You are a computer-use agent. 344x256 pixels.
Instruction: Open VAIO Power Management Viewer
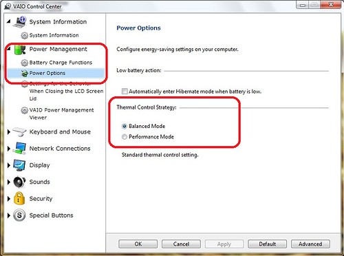61,114
